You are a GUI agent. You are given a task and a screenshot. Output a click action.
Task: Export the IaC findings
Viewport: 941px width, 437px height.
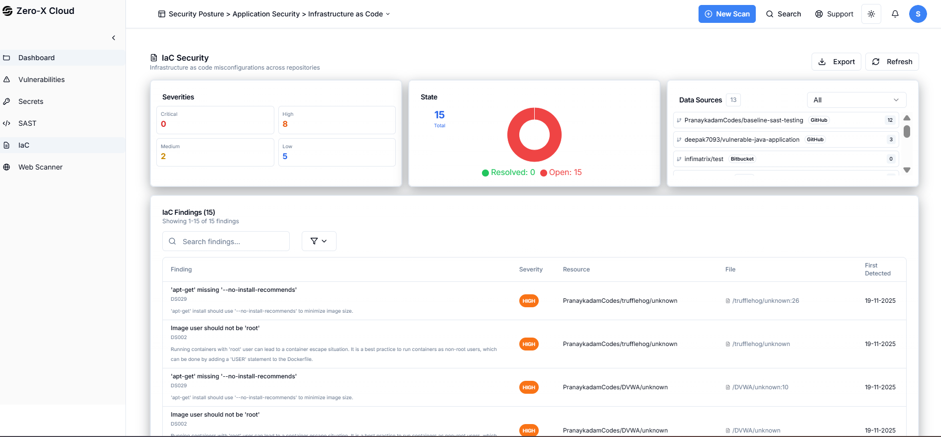click(836, 62)
